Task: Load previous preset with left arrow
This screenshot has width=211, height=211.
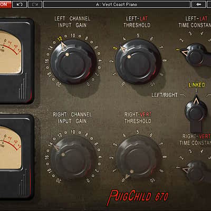Action: point(199,4)
